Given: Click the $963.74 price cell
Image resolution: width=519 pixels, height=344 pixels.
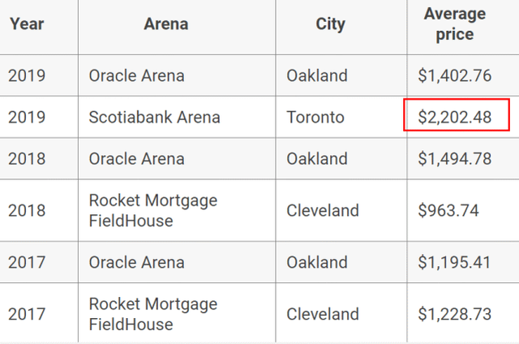Looking at the screenshot, I should pos(448,210).
